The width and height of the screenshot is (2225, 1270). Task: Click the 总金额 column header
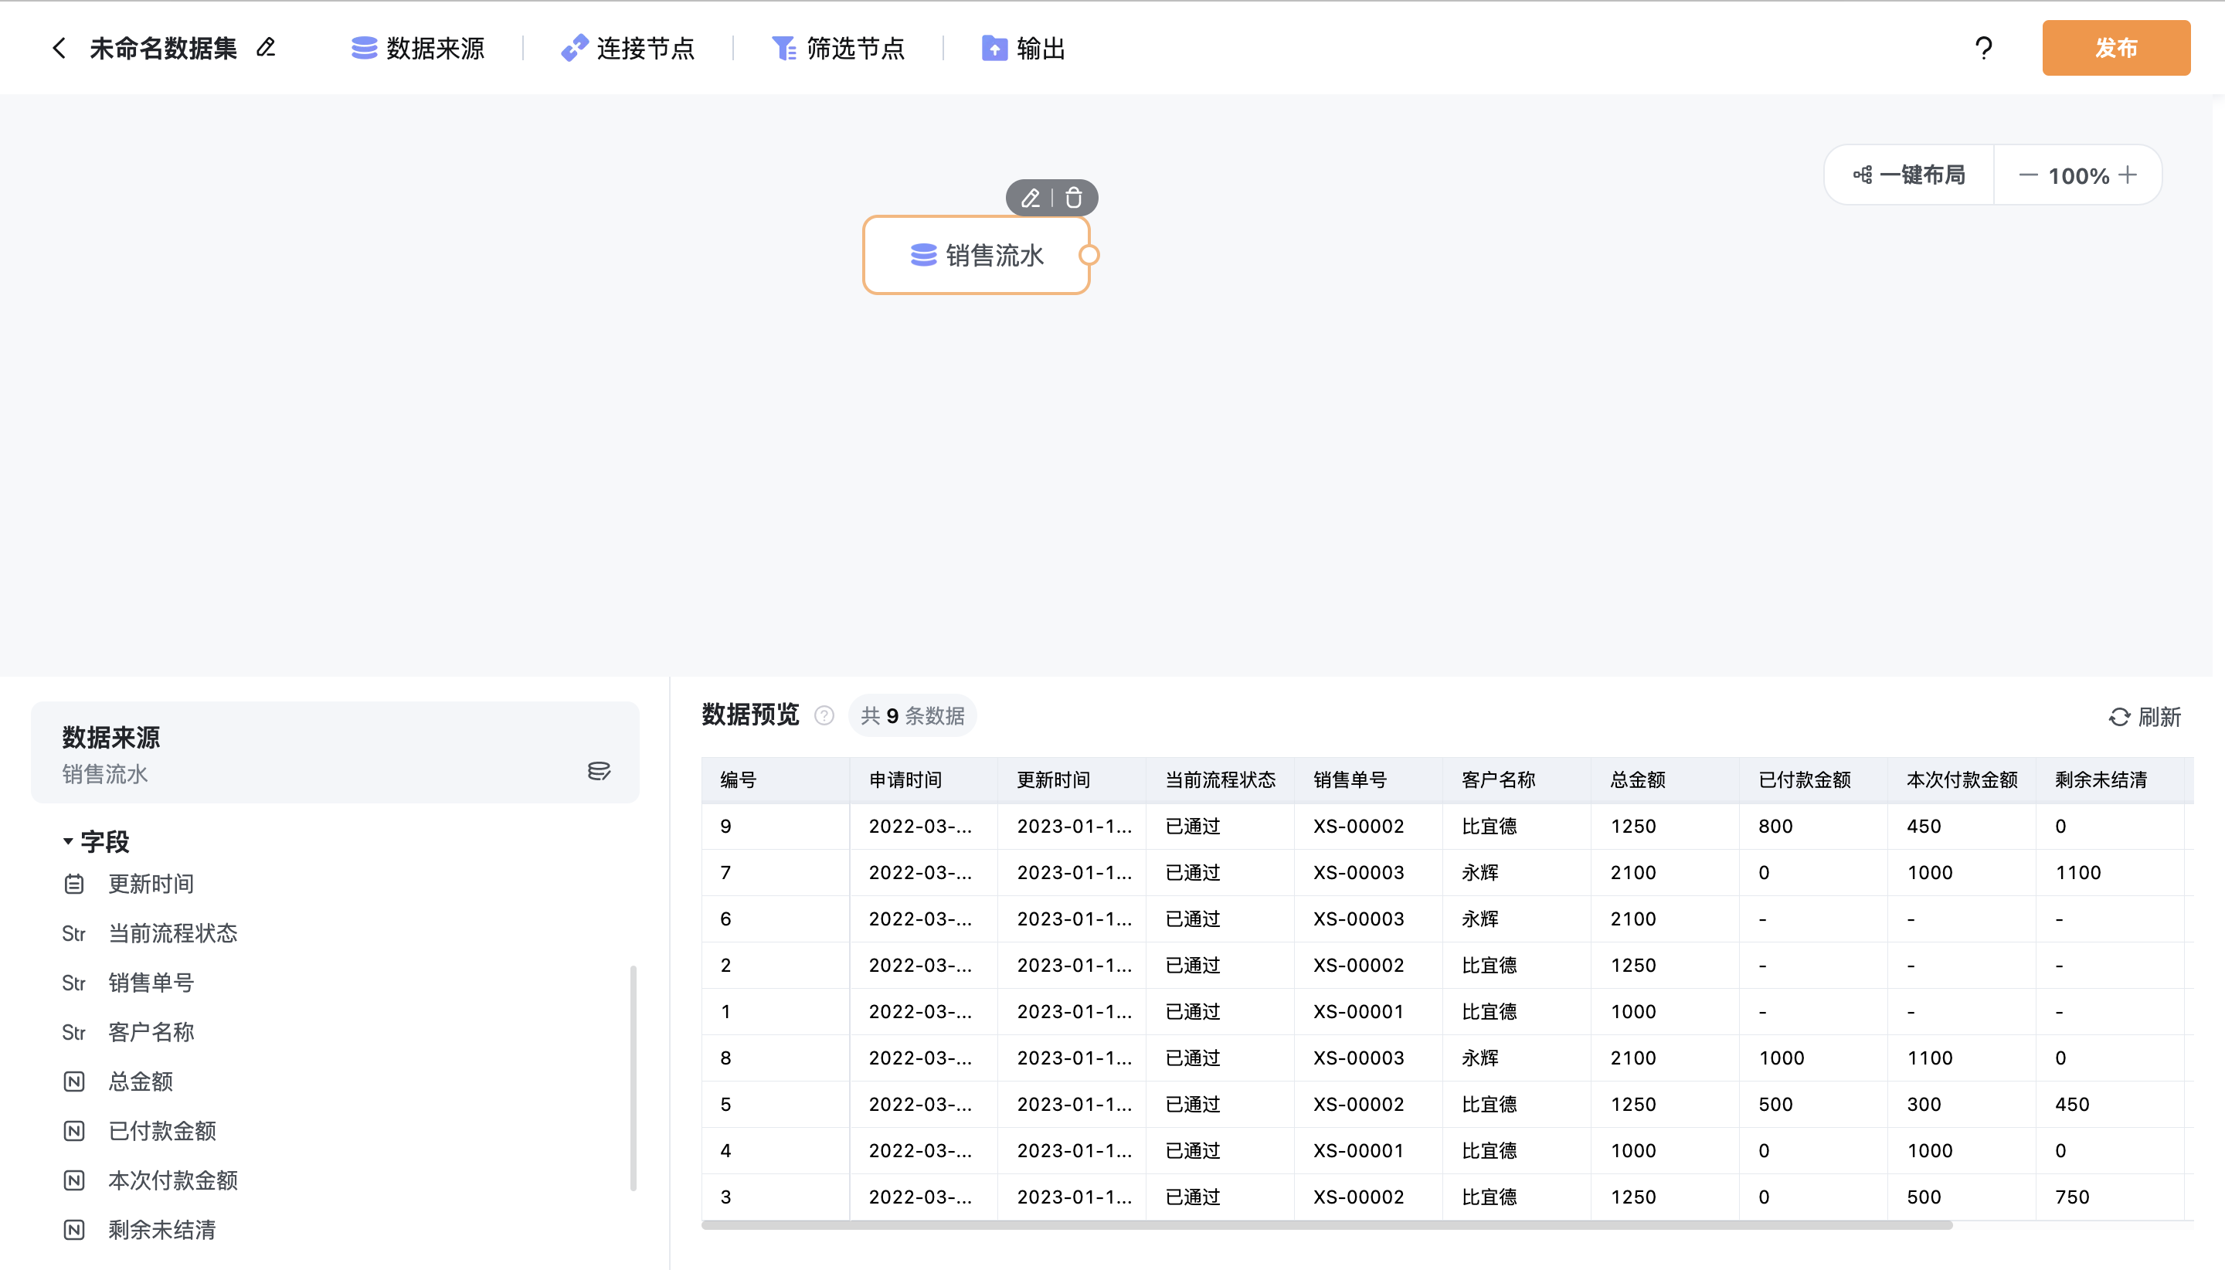coord(1665,779)
